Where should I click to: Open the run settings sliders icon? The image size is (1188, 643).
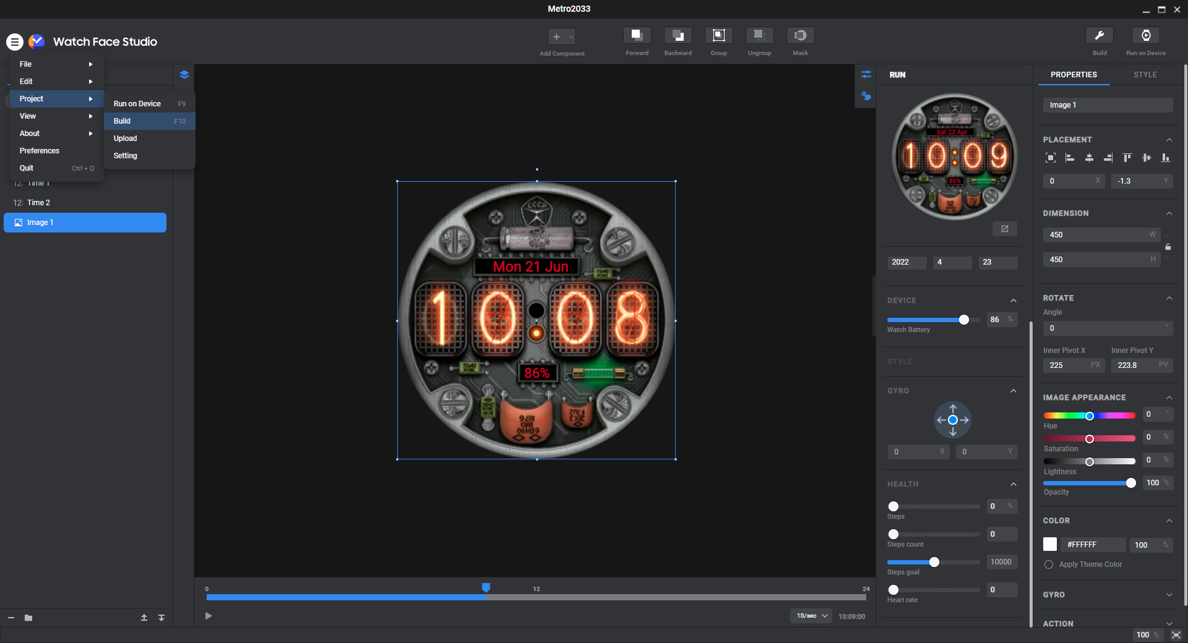click(866, 74)
